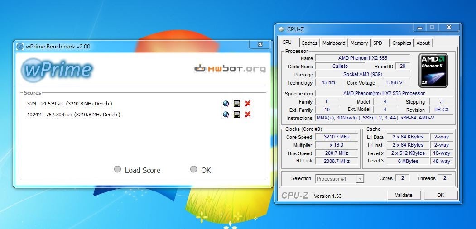The height and width of the screenshot is (229, 476).
Task: Switch to the CPU tab
Action: coord(287,43)
